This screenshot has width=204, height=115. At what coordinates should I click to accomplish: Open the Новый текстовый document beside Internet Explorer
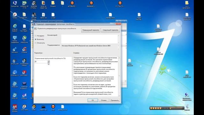(24, 28)
